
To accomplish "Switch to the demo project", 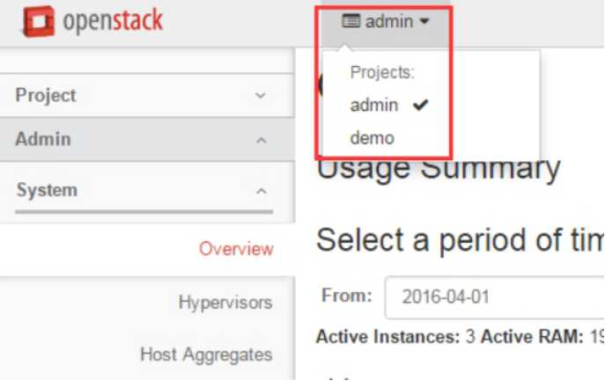I will click(372, 138).
